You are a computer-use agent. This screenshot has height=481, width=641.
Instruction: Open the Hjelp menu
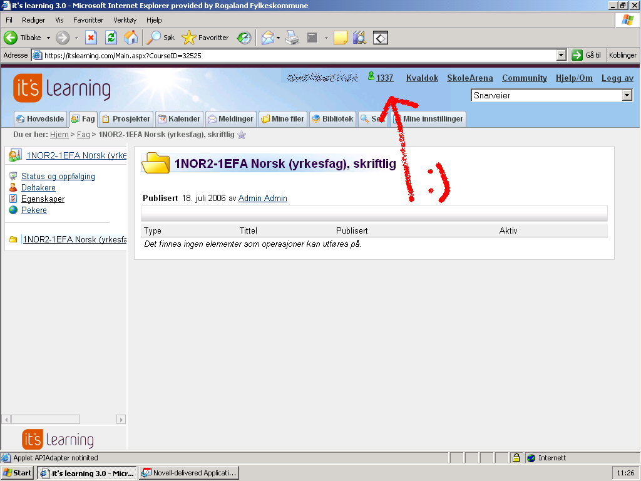click(x=154, y=20)
